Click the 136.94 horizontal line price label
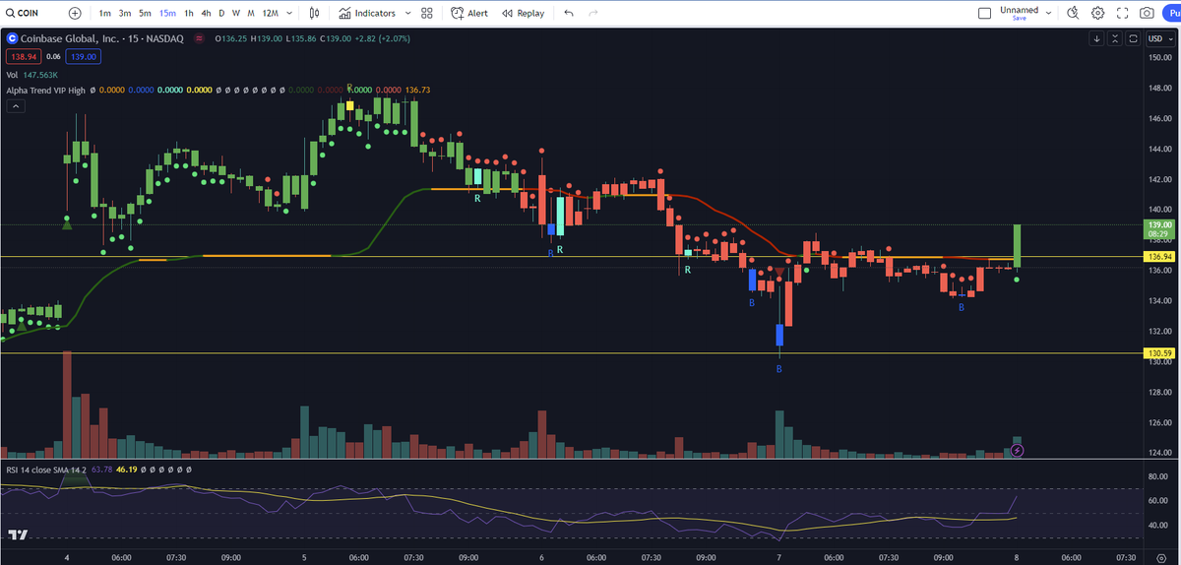 pos(1157,256)
